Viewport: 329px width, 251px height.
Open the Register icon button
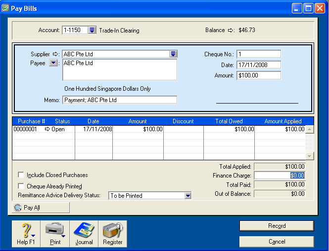pyautogui.click(x=113, y=234)
